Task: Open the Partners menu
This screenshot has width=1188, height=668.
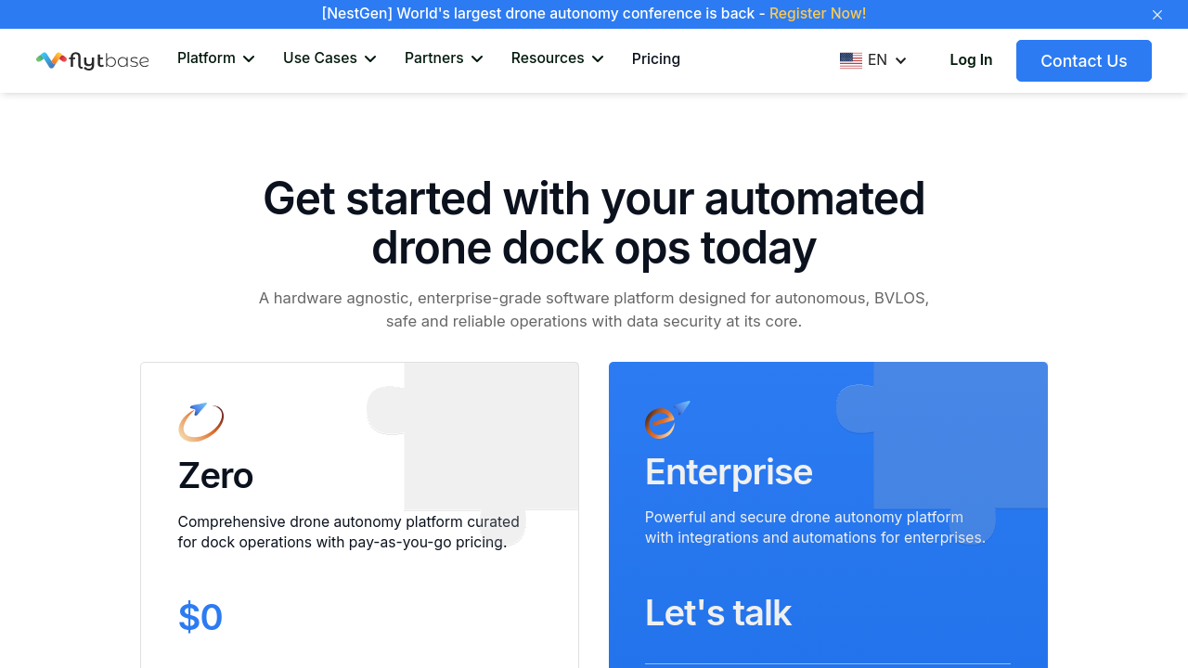Action: pos(444,58)
